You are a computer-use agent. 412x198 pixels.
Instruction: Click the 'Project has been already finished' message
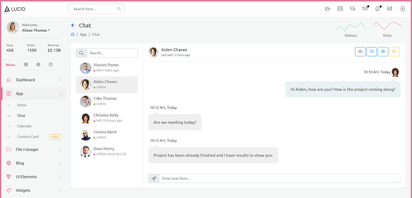(213, 155)
